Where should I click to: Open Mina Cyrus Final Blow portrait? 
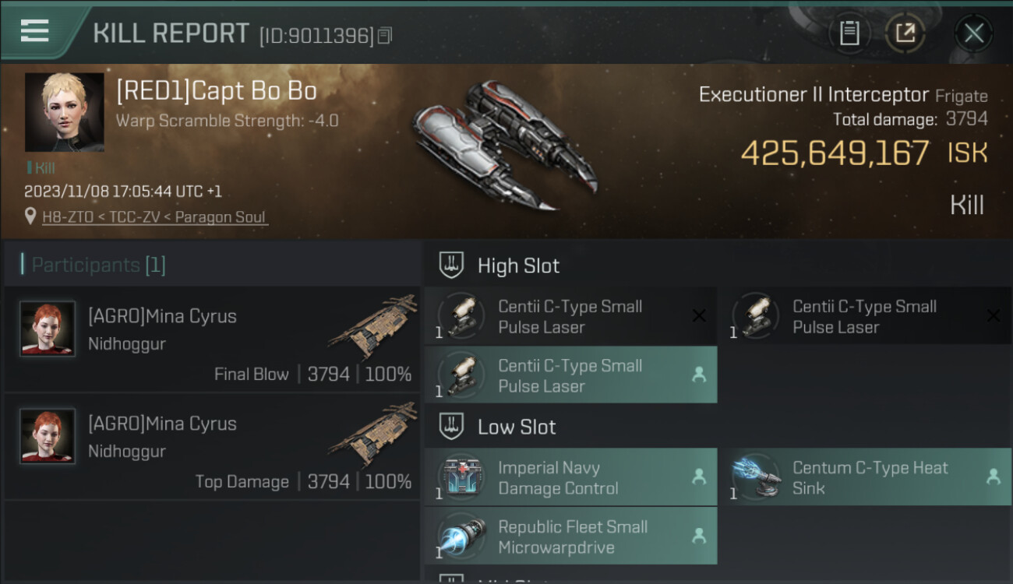[48, 329]
